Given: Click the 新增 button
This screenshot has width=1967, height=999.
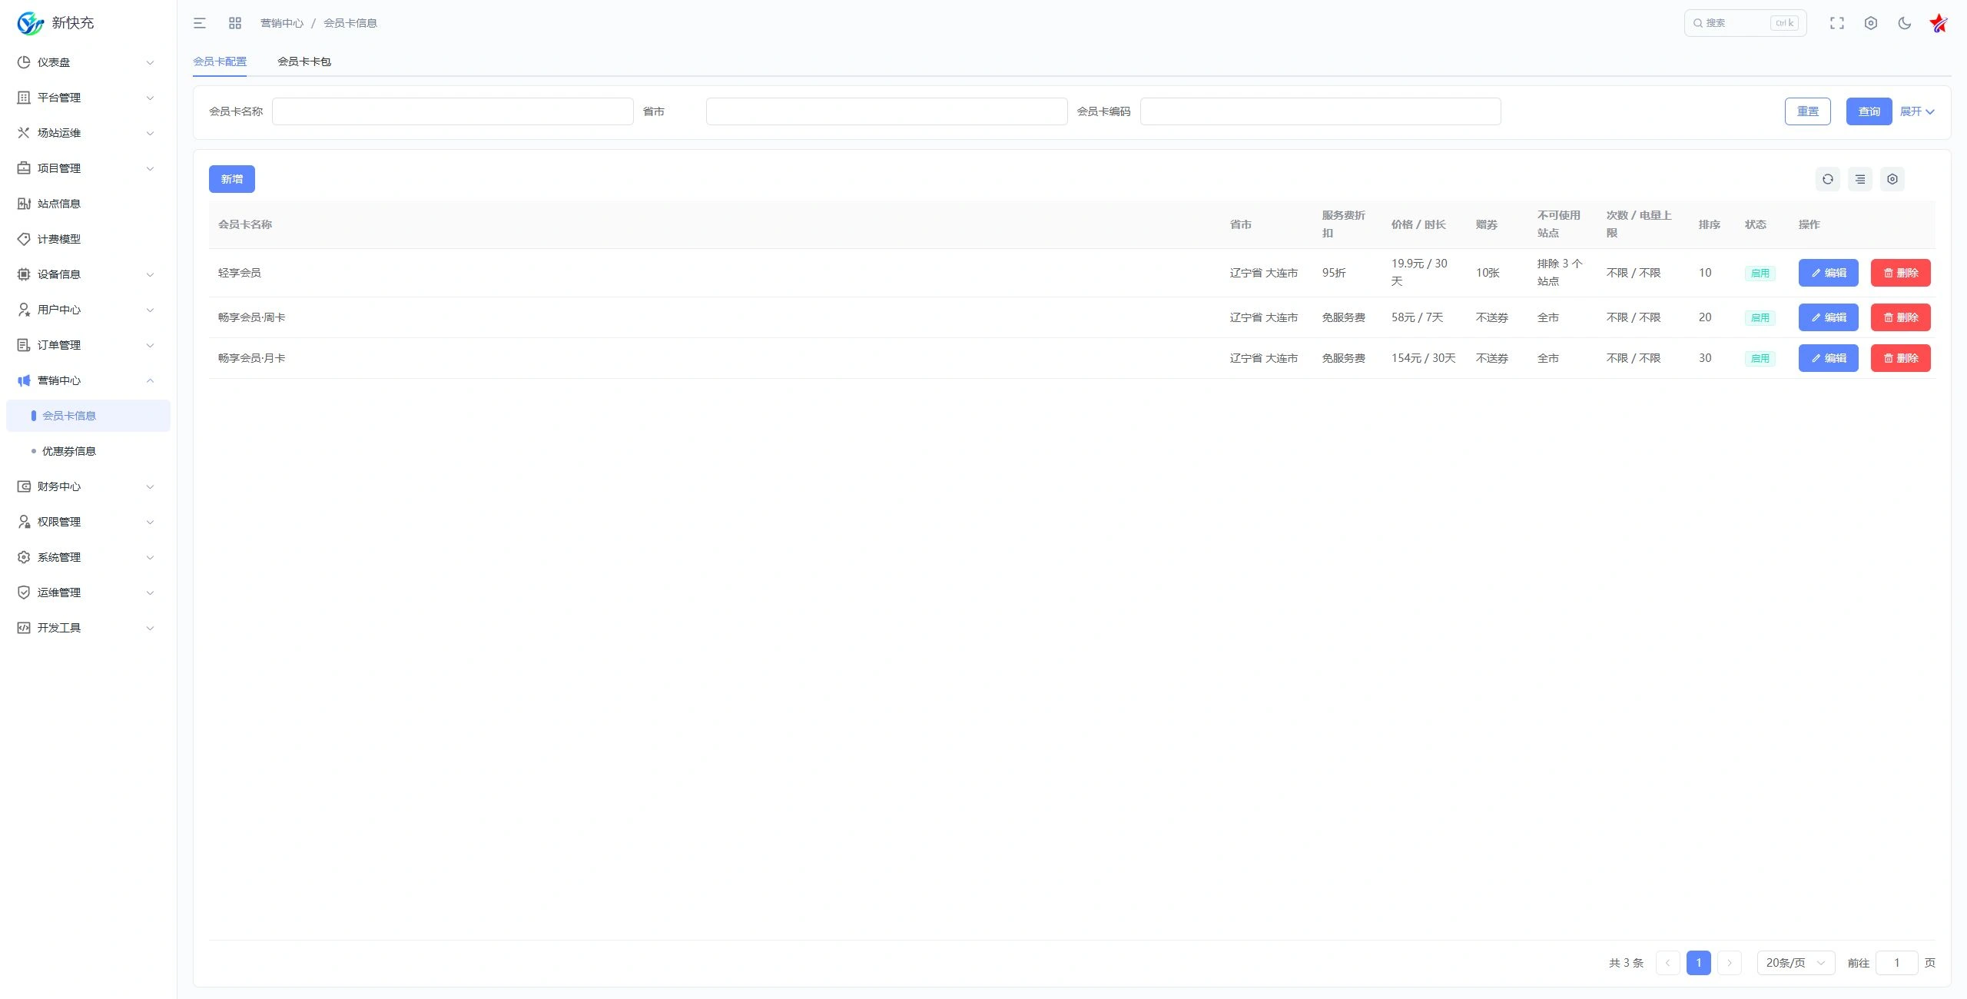Looking at the screenshot, I should pyautogui.click(x=232, y=179).
